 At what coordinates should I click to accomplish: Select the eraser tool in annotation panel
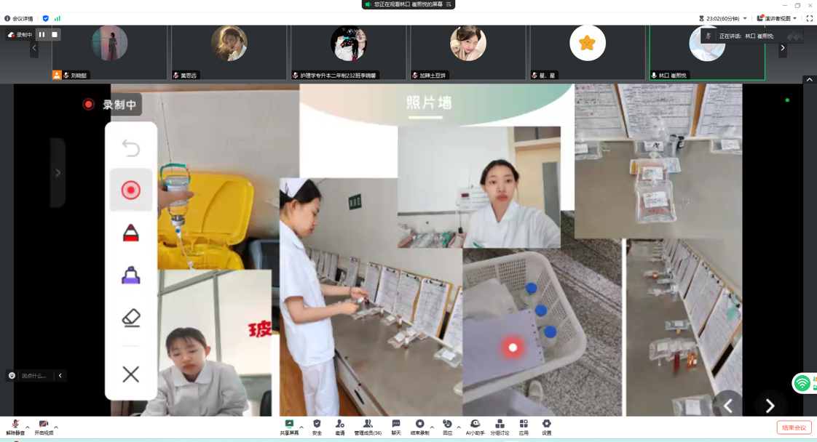click(x=131, y=318)
